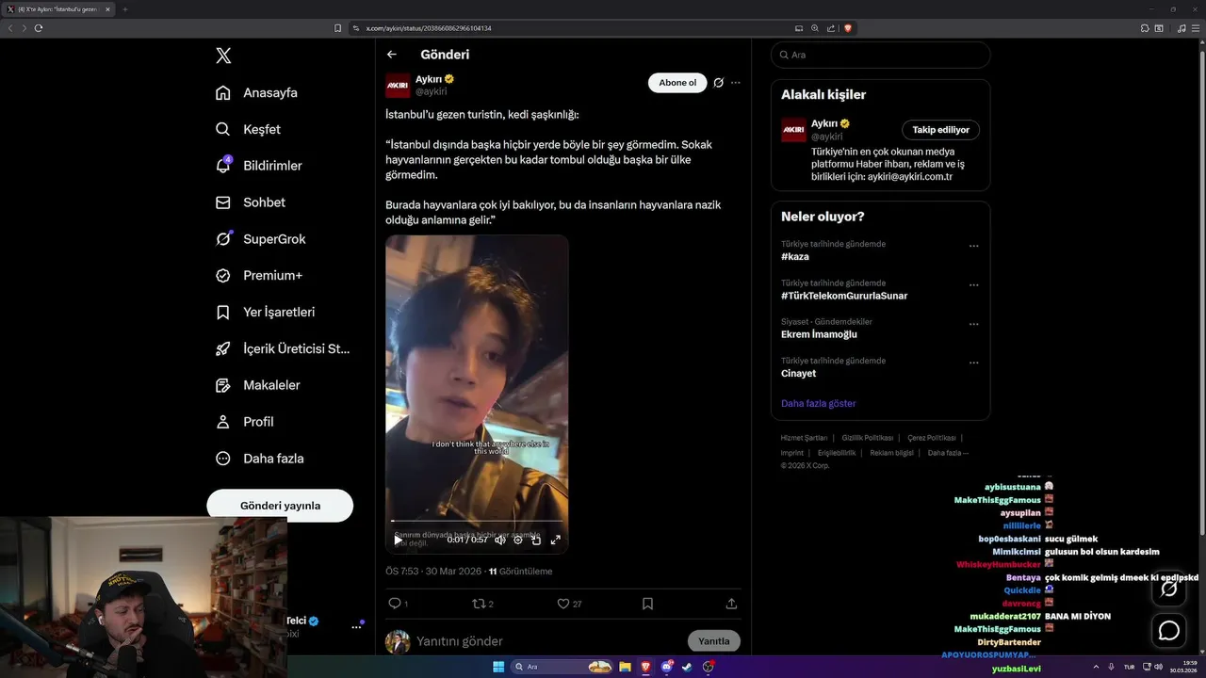Bookmark the post using the bookmark icon
Screen dimensions: 1206x678
(647, 604)
